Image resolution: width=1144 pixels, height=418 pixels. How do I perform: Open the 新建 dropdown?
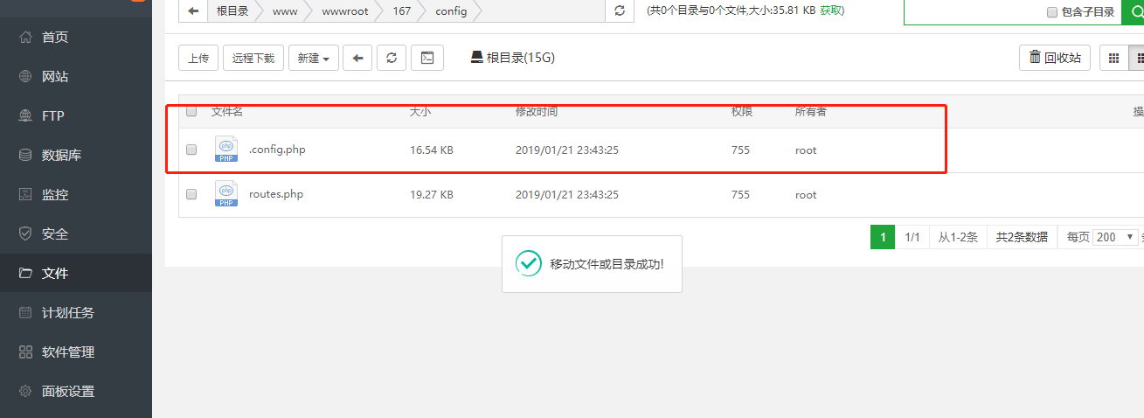313,58
